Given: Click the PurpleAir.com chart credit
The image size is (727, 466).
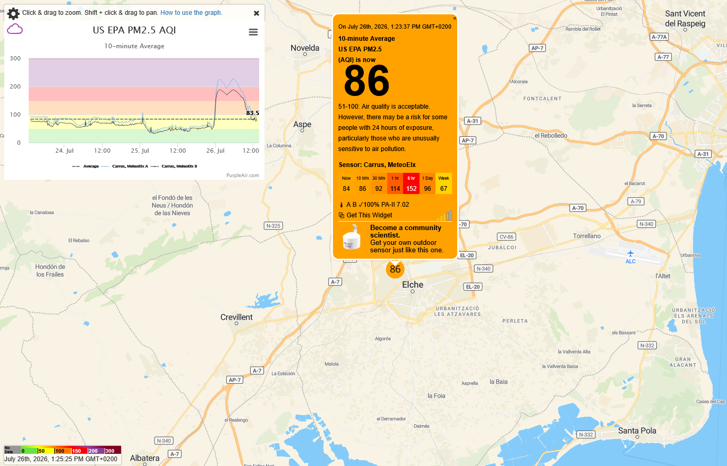Looking at the screenshot, I should [x=243, y=175].
